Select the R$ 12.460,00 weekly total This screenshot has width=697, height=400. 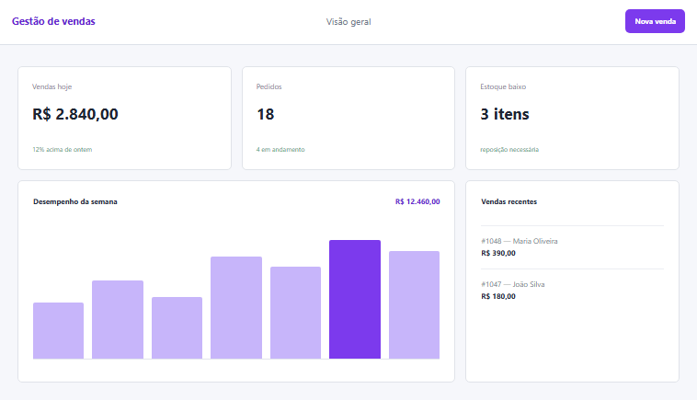417,201
